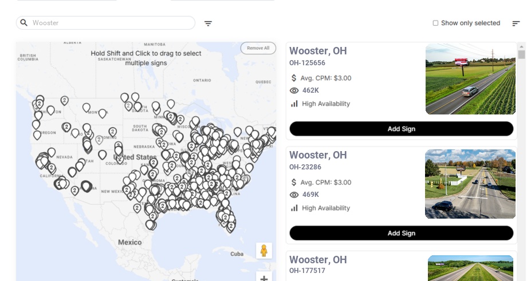527x281 pixels.
Task: Click the eye impressions icon on OH-125656
Action: pos(294,90)
